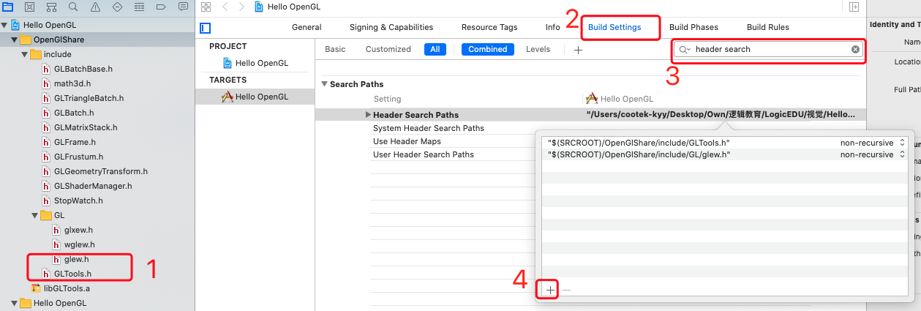Switch to the General tab
Viewport: 921px width, 311px height.
(x=307, y=27)
